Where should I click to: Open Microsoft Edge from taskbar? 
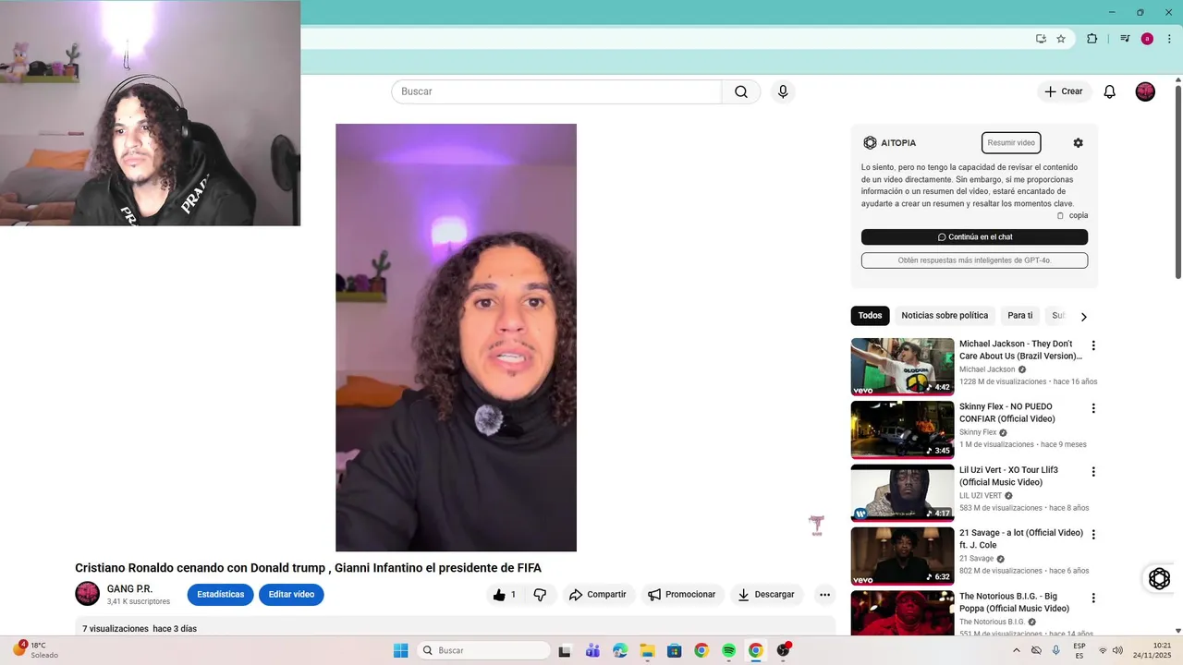pyautogui.click(x=619, y=651)
